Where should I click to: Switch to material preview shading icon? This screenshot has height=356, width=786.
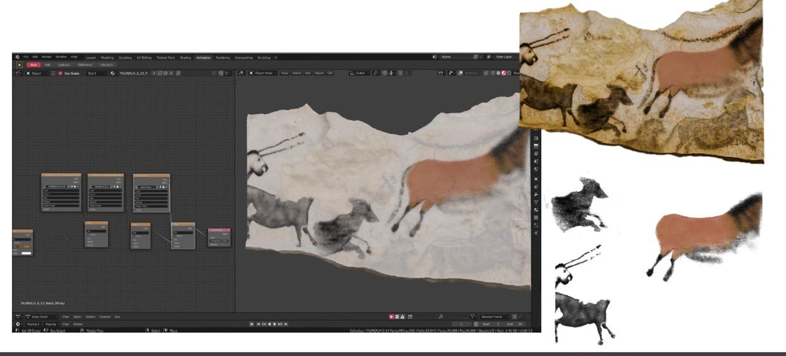503,73
